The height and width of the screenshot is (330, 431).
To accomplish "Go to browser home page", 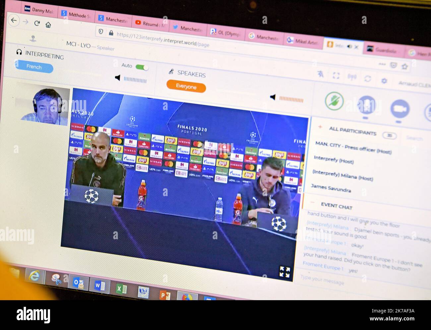I will pos(48,25).
